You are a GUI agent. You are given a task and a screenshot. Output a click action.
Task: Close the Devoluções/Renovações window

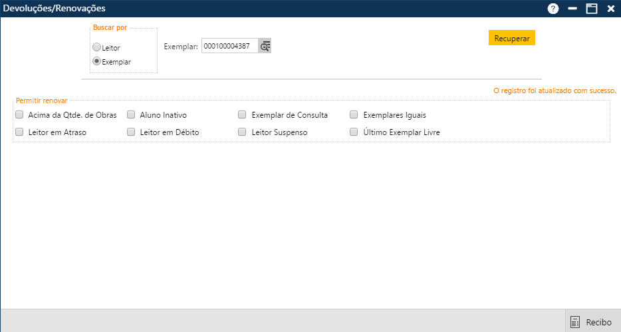point(610,9)
